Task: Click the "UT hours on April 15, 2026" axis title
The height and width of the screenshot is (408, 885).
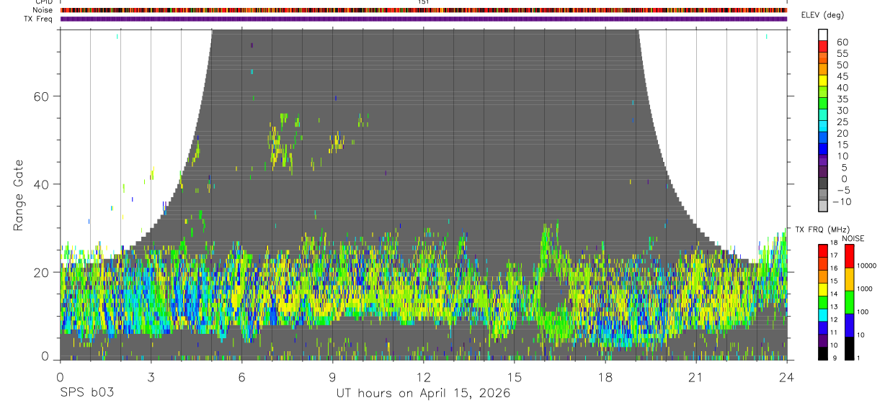Action: point(423,394)
